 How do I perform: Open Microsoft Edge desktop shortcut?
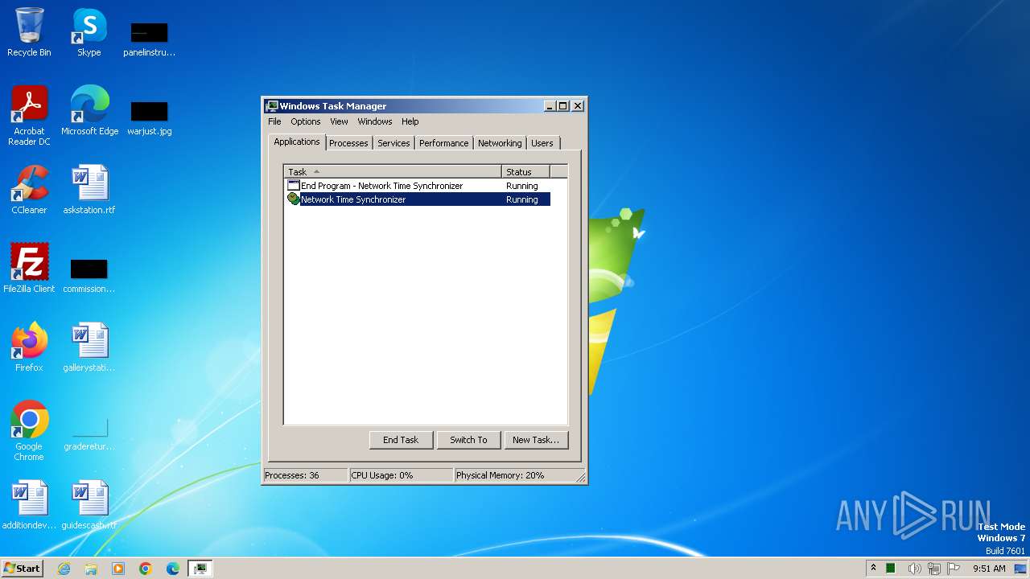point(89,110)
